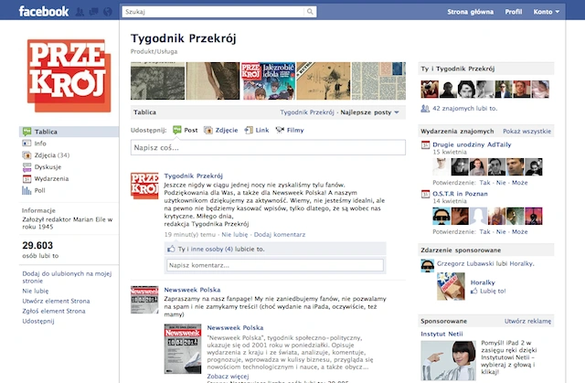Open messages icon in top bar
The height and width of the screenshot is (383, 585).
click(93, 12)
